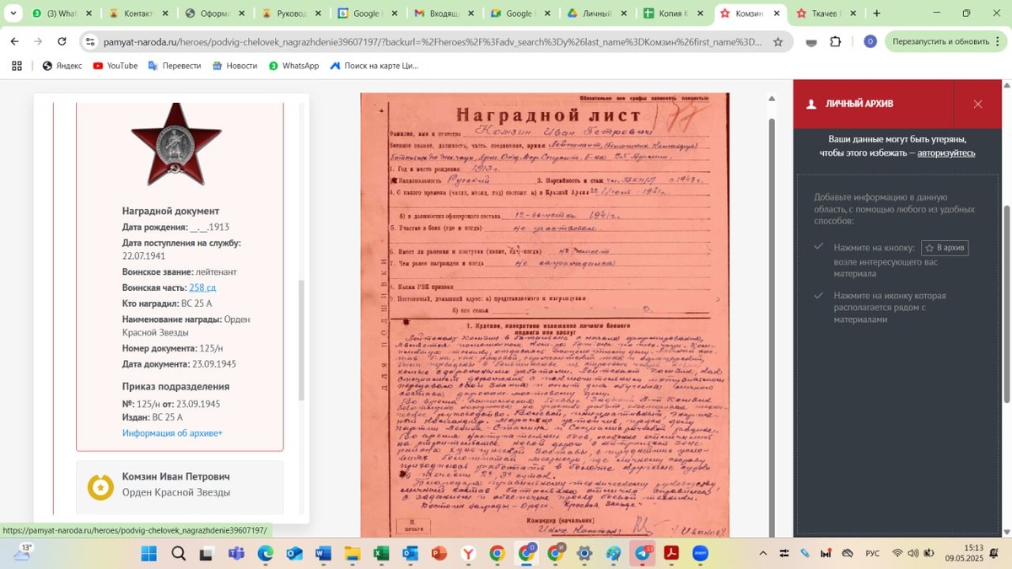The height and width of the screenshot is (569, 1012).
Task: Open Microsoft Teams from taskbar
Action: click(x=236, y=554)
